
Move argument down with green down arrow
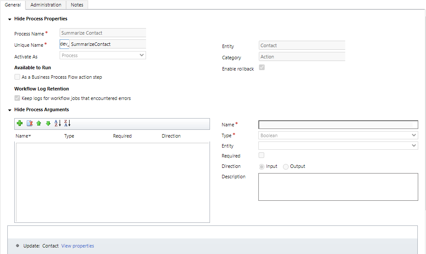point(48,123)
